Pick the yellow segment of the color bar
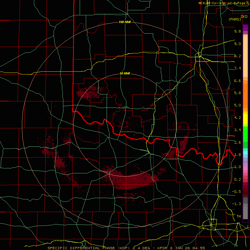The width and height of the screenshot is (250, 250). [245, 119]
